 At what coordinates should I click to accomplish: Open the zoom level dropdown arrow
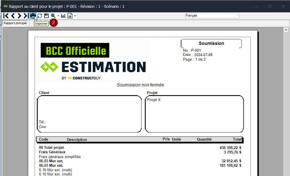click(58, 16)
